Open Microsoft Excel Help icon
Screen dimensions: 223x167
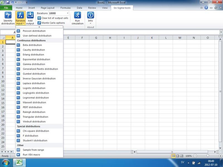pyautogui.click(x=206, y=8)
